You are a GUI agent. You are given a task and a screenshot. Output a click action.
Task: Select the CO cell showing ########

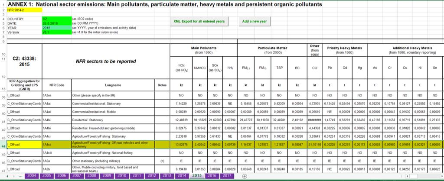[315, 120]
